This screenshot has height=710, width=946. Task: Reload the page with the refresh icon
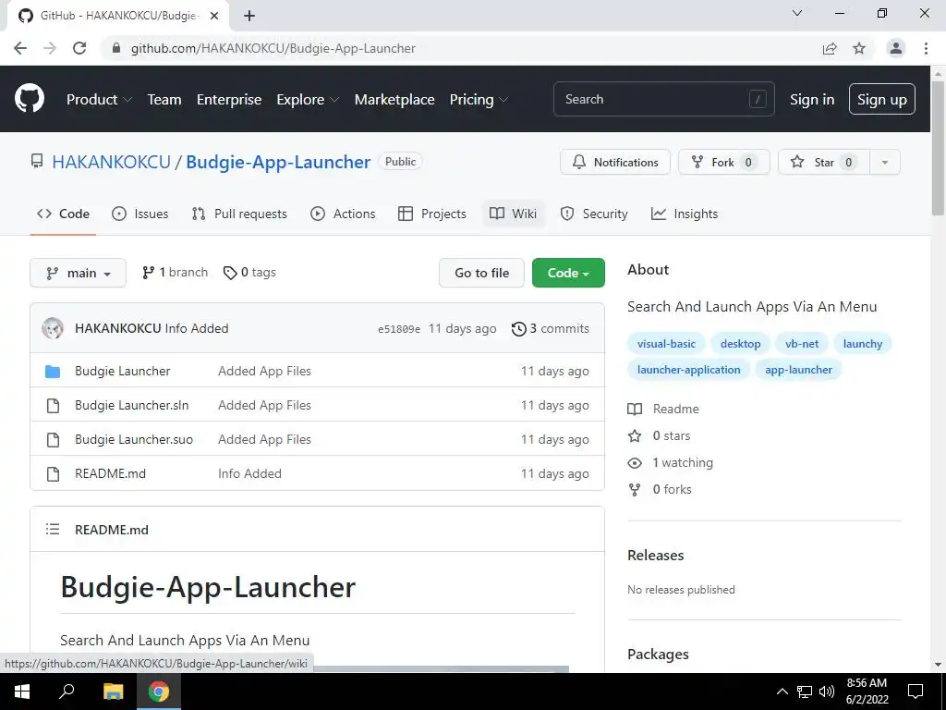[x=79, y=48]
